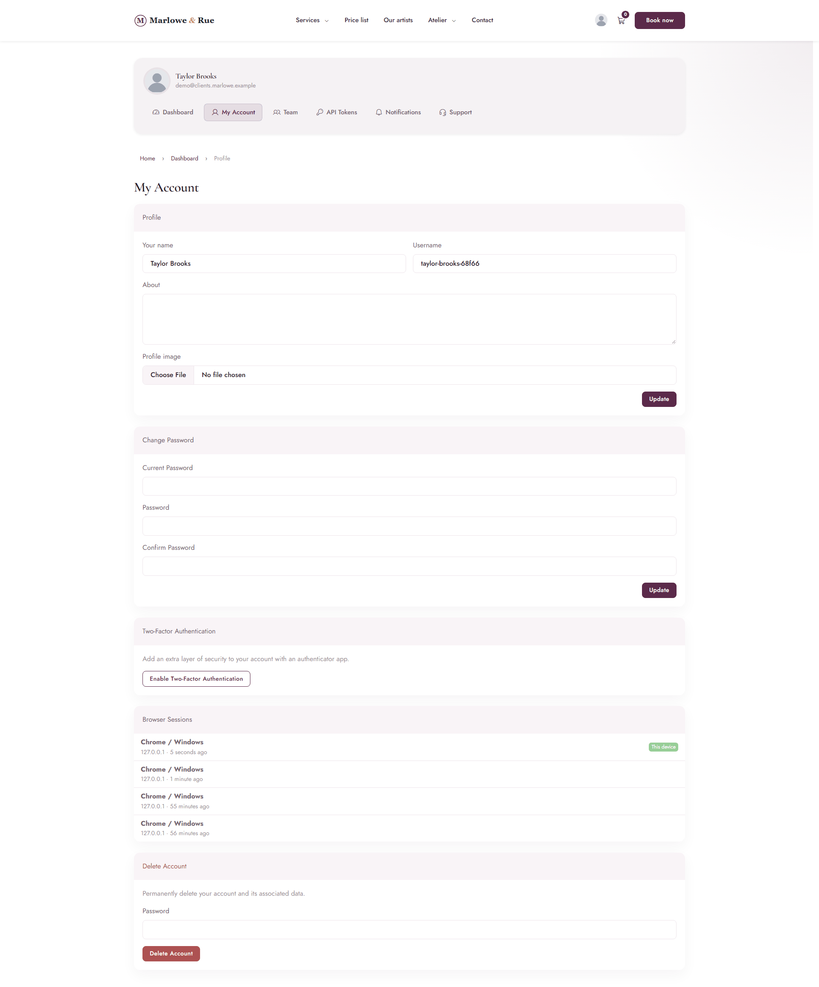819x987 pixels.
Task: Click the Profile breadcrumb text
Action: coord(222,158)
